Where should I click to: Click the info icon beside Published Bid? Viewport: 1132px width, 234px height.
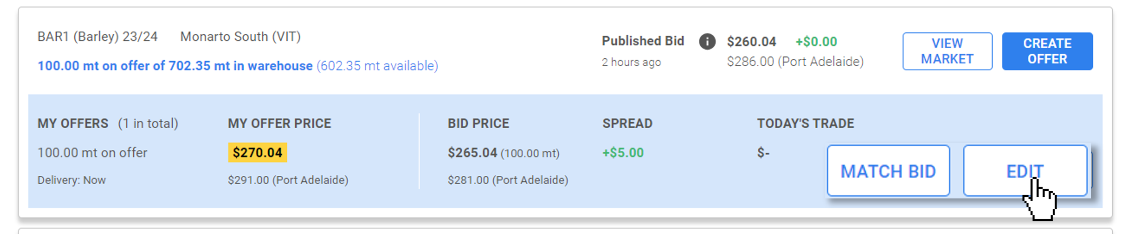tap(707, 41)
